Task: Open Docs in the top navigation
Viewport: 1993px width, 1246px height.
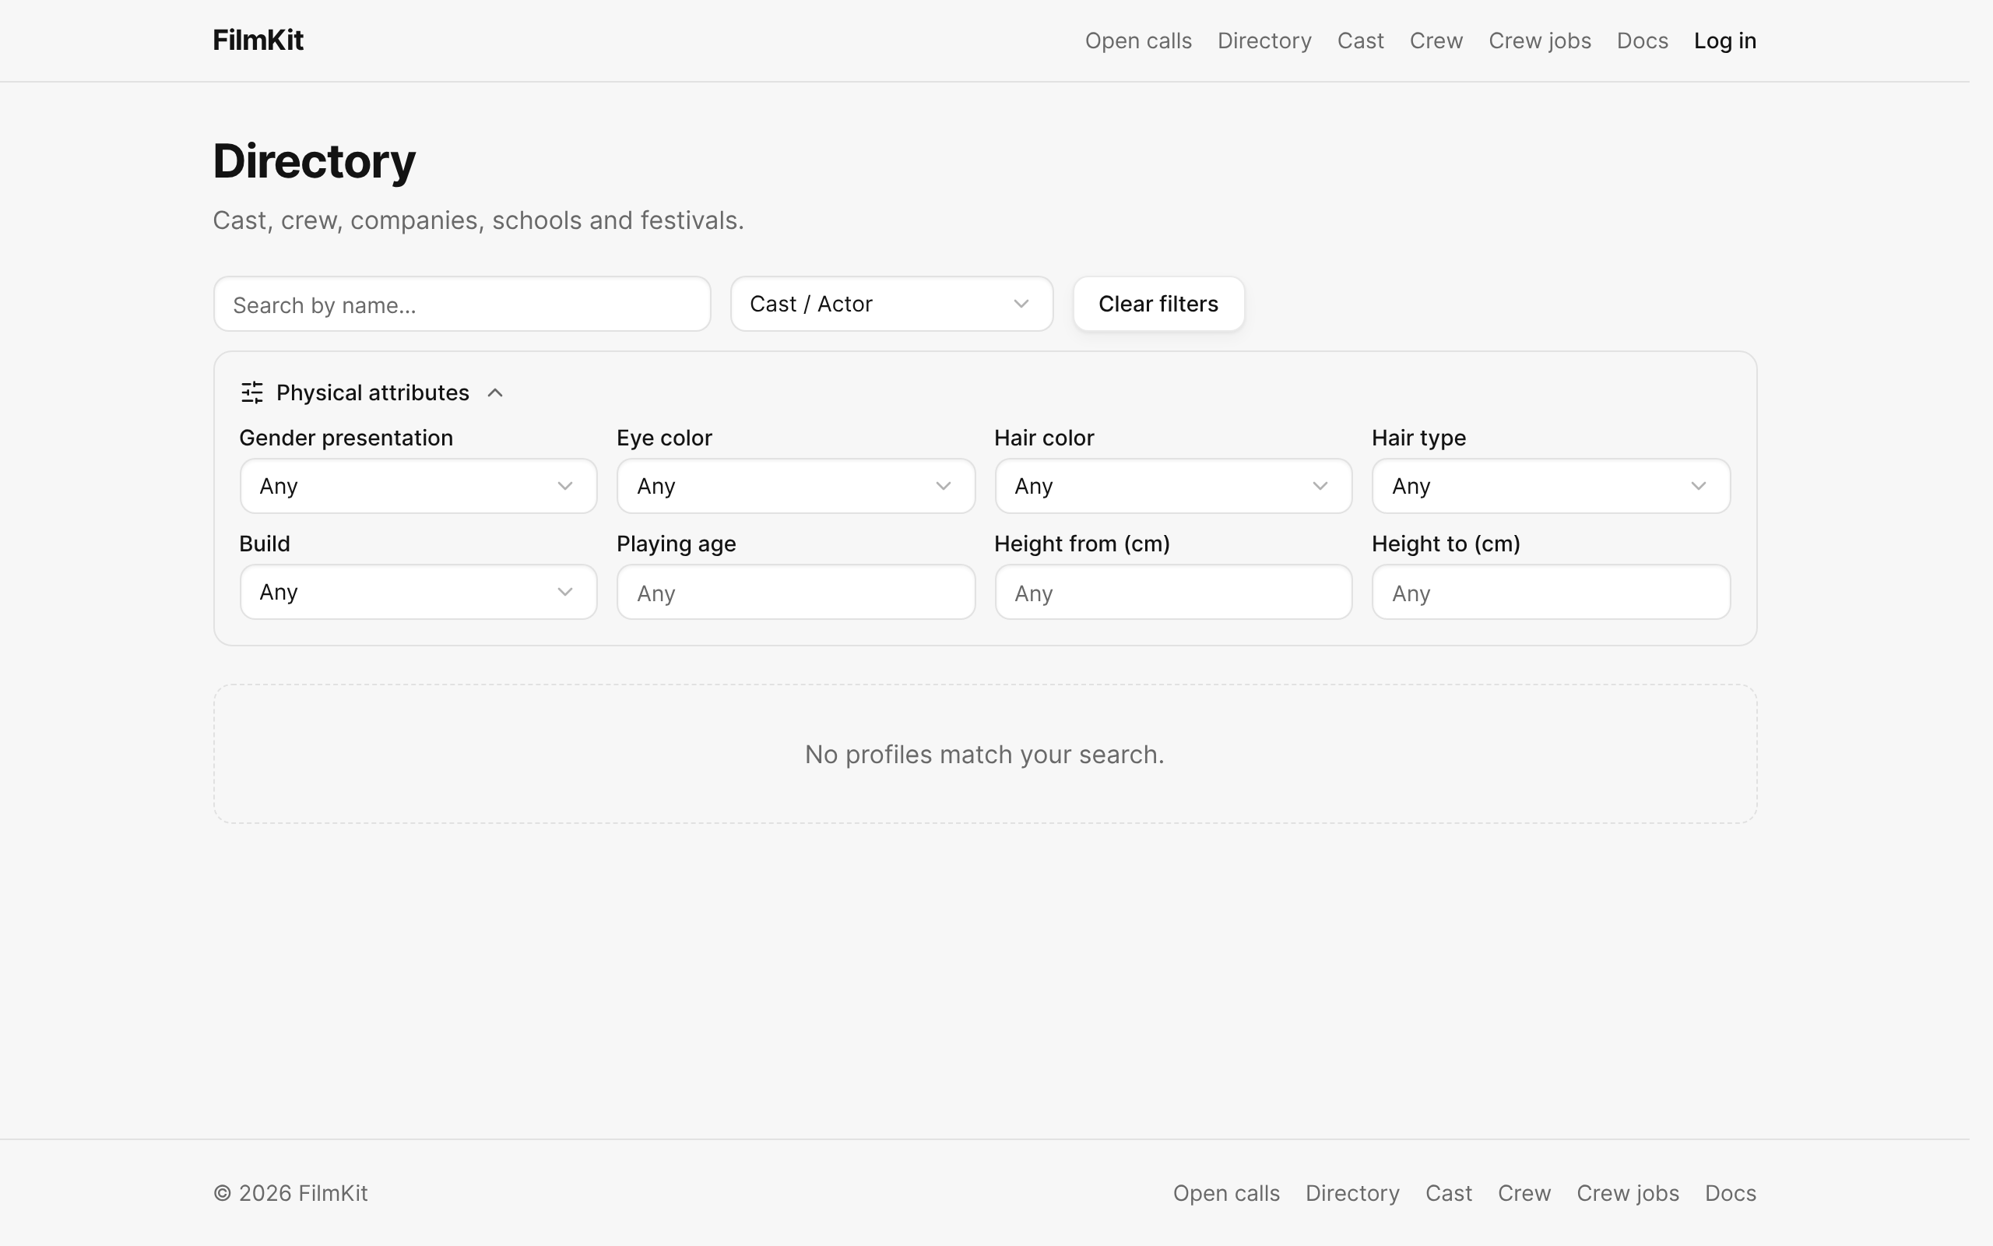Action: click(1642, 40)
